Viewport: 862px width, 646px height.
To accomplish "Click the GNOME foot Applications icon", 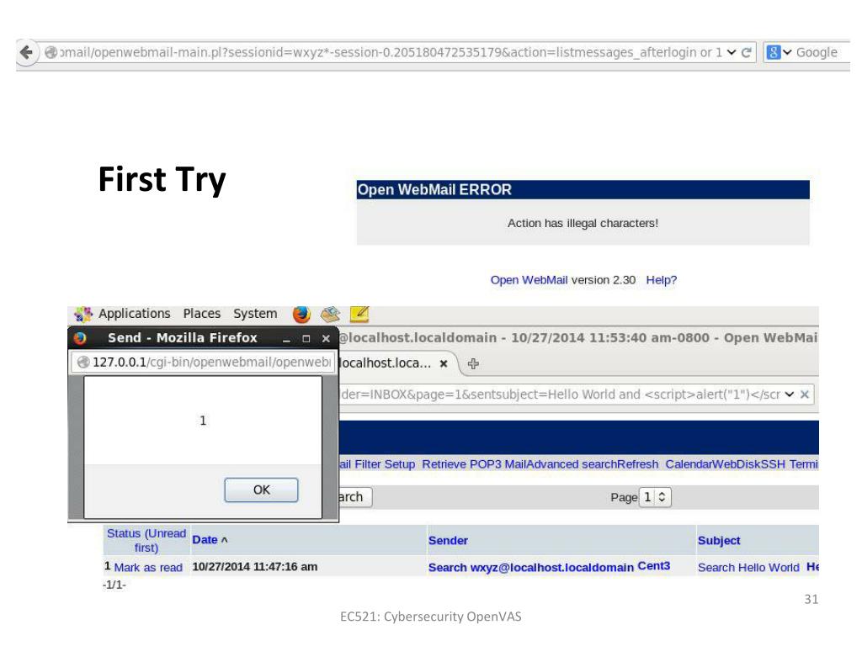I will pyautogui.click(x=83, y=315).
